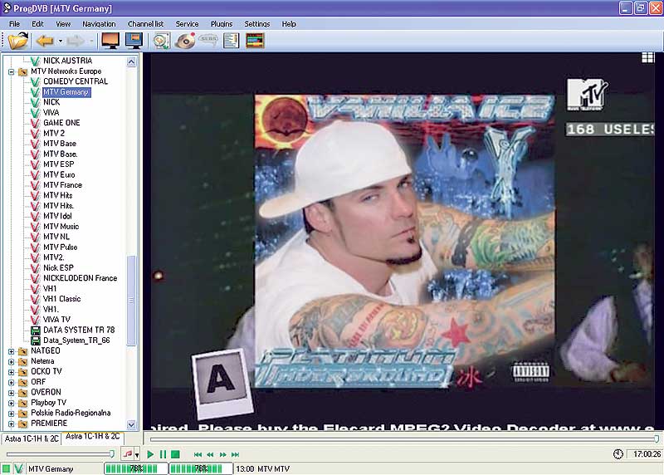Viewport: 664px width, 475px height.
Task: Open the channel search magnifier icon
Action: click(x=161, y=41)
